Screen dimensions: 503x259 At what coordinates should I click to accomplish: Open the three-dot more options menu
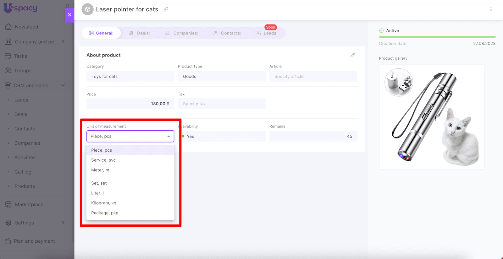[491, 9]
